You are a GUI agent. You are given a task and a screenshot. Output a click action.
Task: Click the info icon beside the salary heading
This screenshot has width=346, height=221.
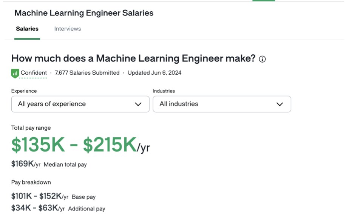262,59
